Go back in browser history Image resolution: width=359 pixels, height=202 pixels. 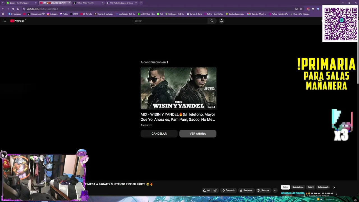[3, 9]
